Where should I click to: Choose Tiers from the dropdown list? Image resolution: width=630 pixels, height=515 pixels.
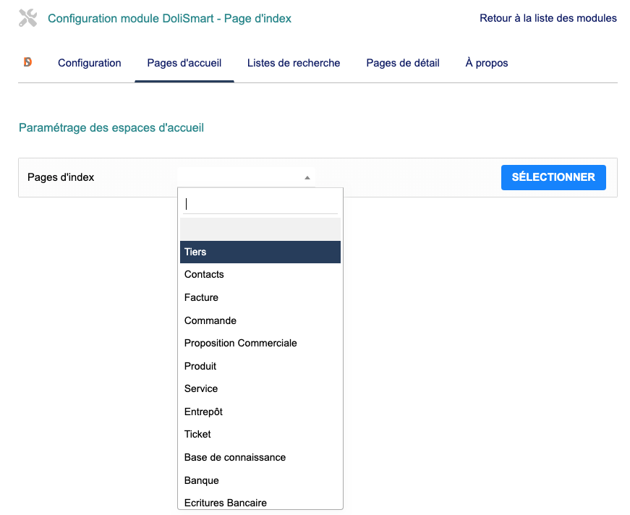[x=260, y=252]
